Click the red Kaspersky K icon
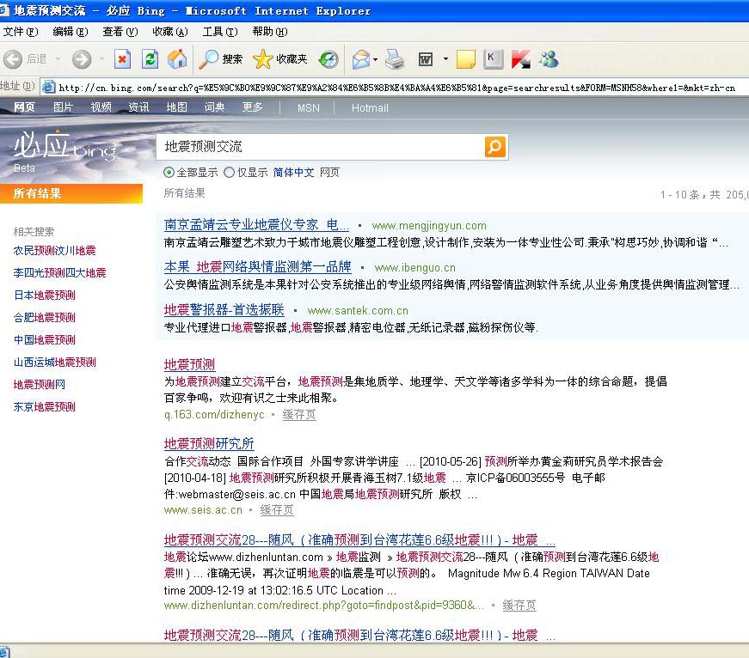The image size is (749, 658). pos(520,59)
